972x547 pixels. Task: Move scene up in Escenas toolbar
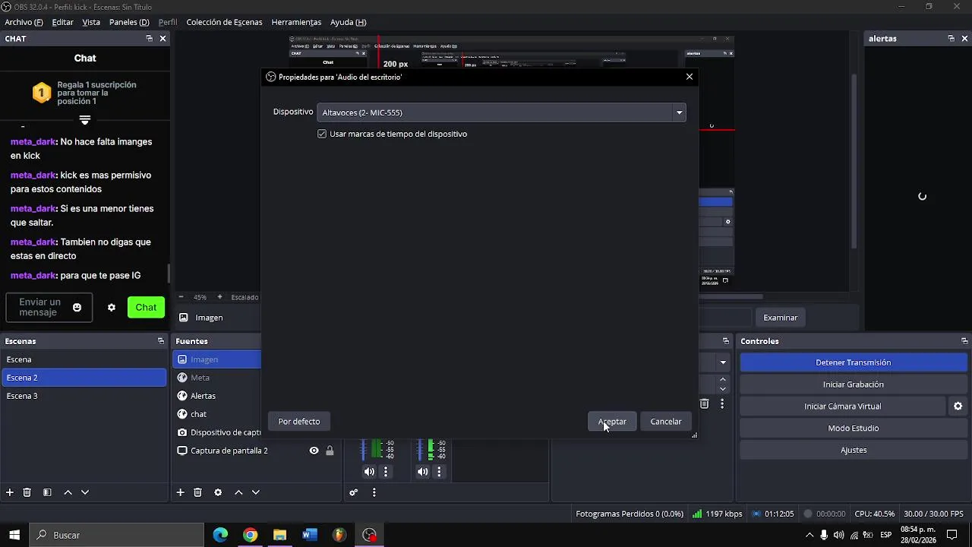[x=68, y=492]
